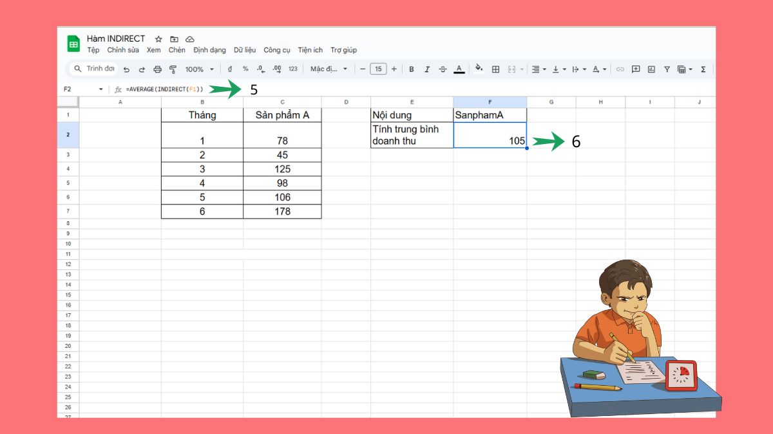The height and width of the screenshot is (434, 773).
Task: Apply currency format with the đ icon
Action: click(x=230, y=69)
